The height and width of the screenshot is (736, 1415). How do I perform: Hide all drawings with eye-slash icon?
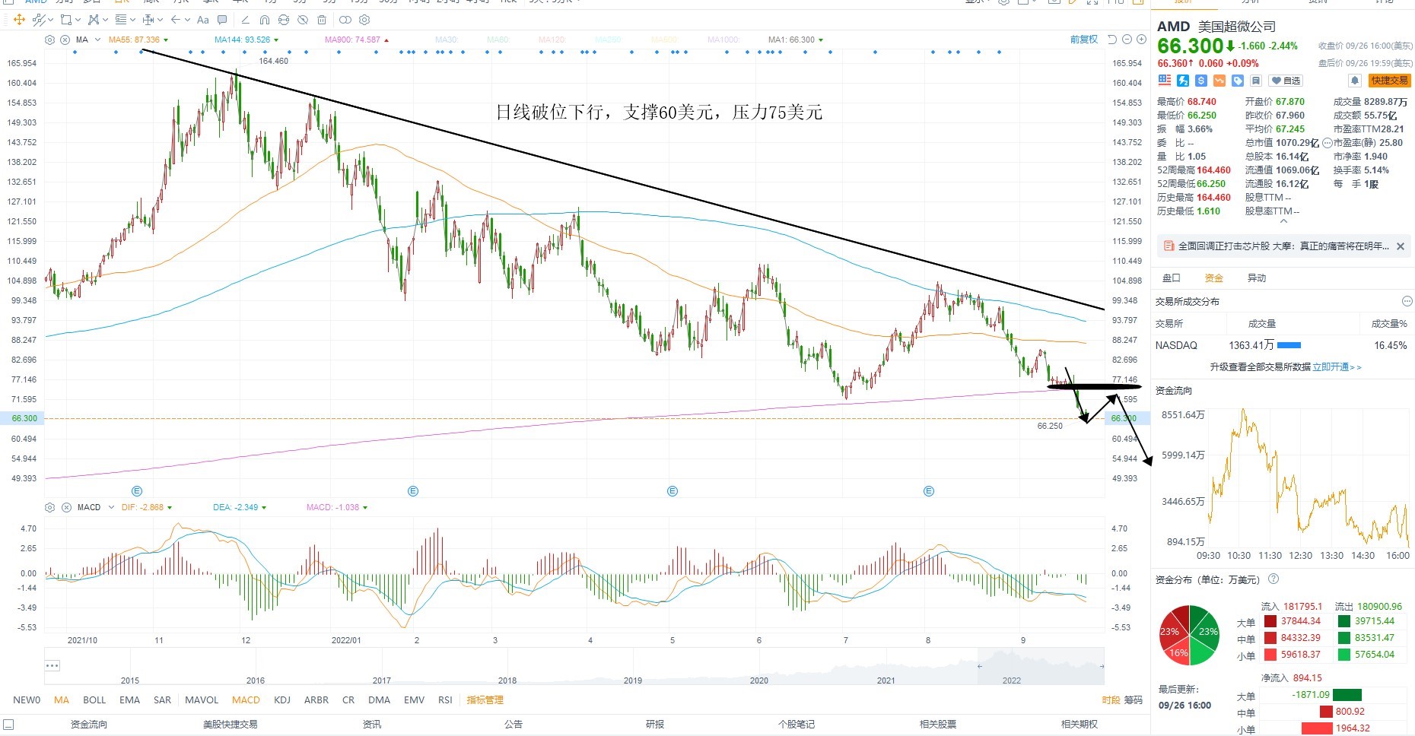[303, 20]
